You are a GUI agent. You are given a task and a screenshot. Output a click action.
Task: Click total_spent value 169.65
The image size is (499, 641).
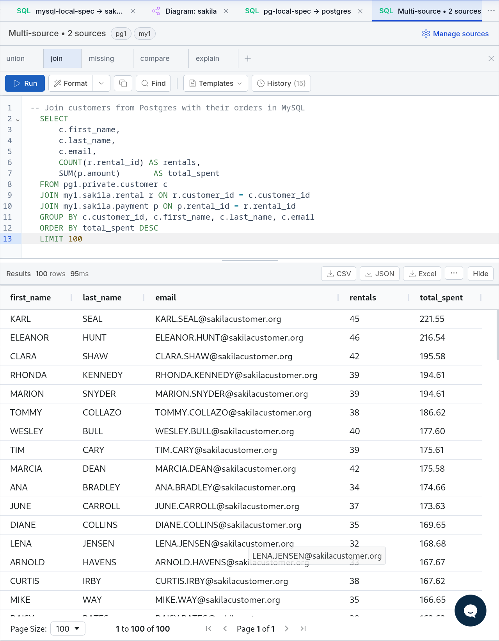[x=446, y=525]
